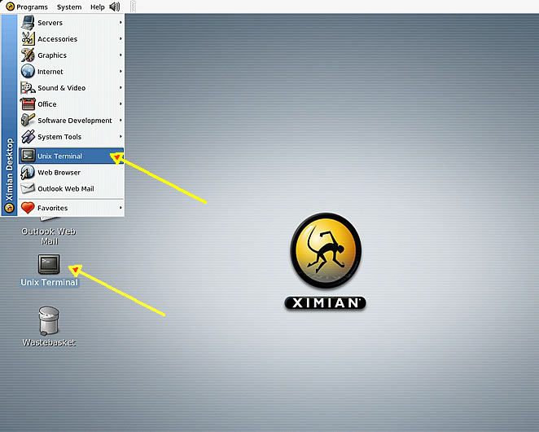Image resolution: width=539 pixels, height=432 pixels.
Task: Open the Help menu in top panel
Action: [x=97, y=7]
